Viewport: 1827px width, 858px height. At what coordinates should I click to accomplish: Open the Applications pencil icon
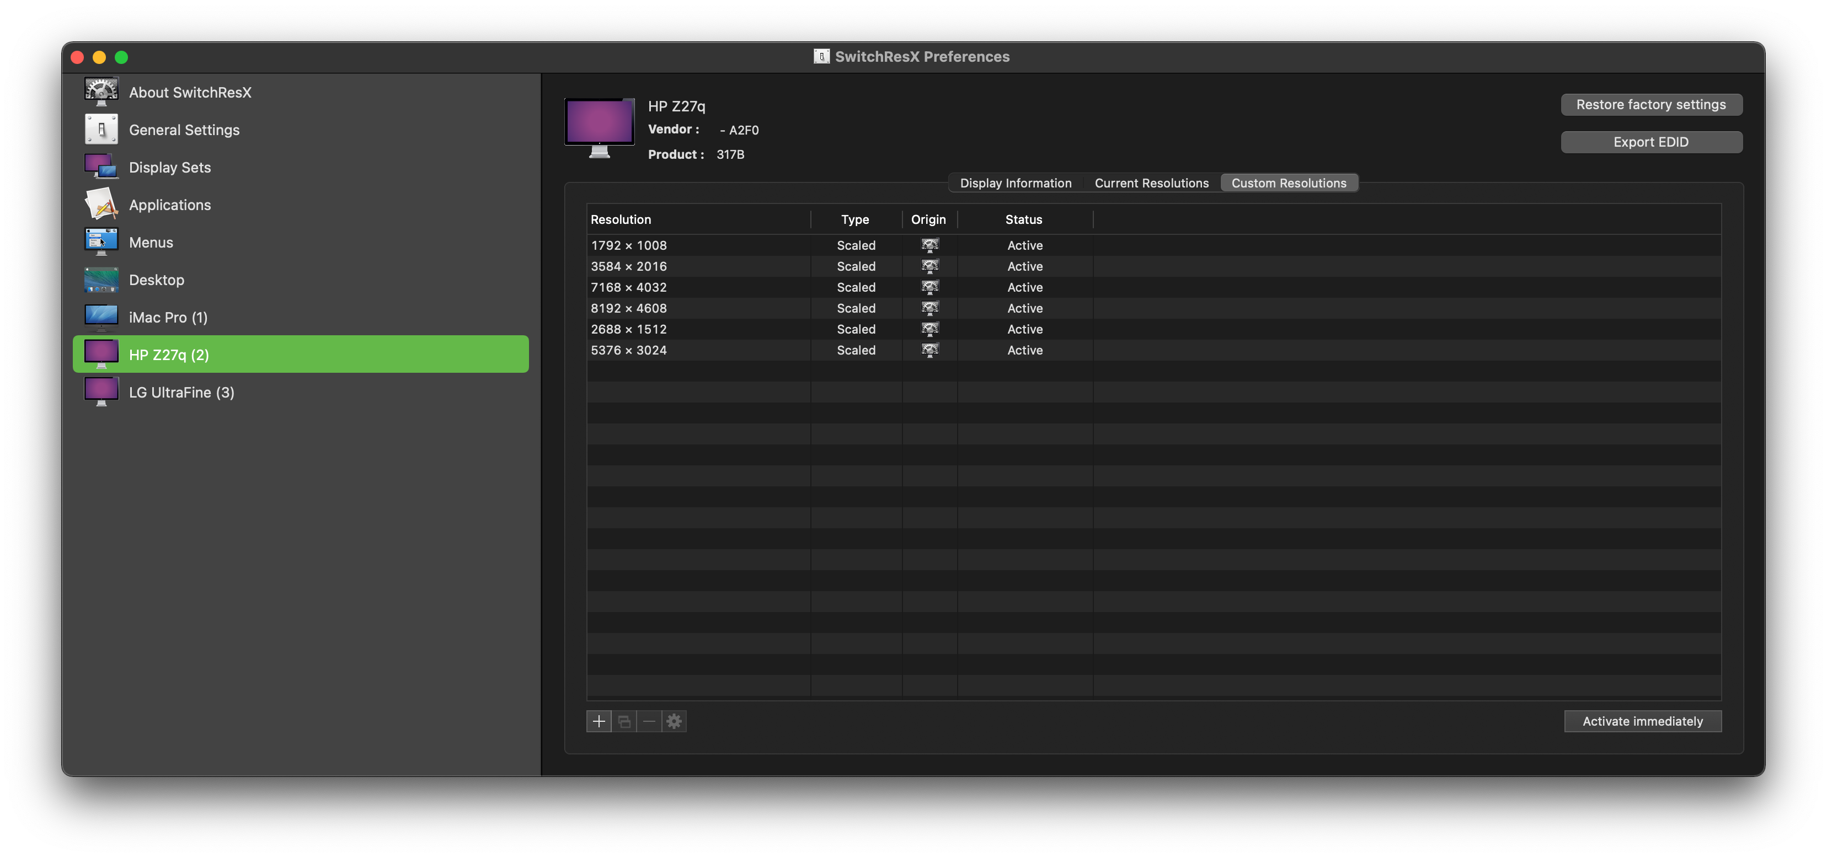point(101,205)
